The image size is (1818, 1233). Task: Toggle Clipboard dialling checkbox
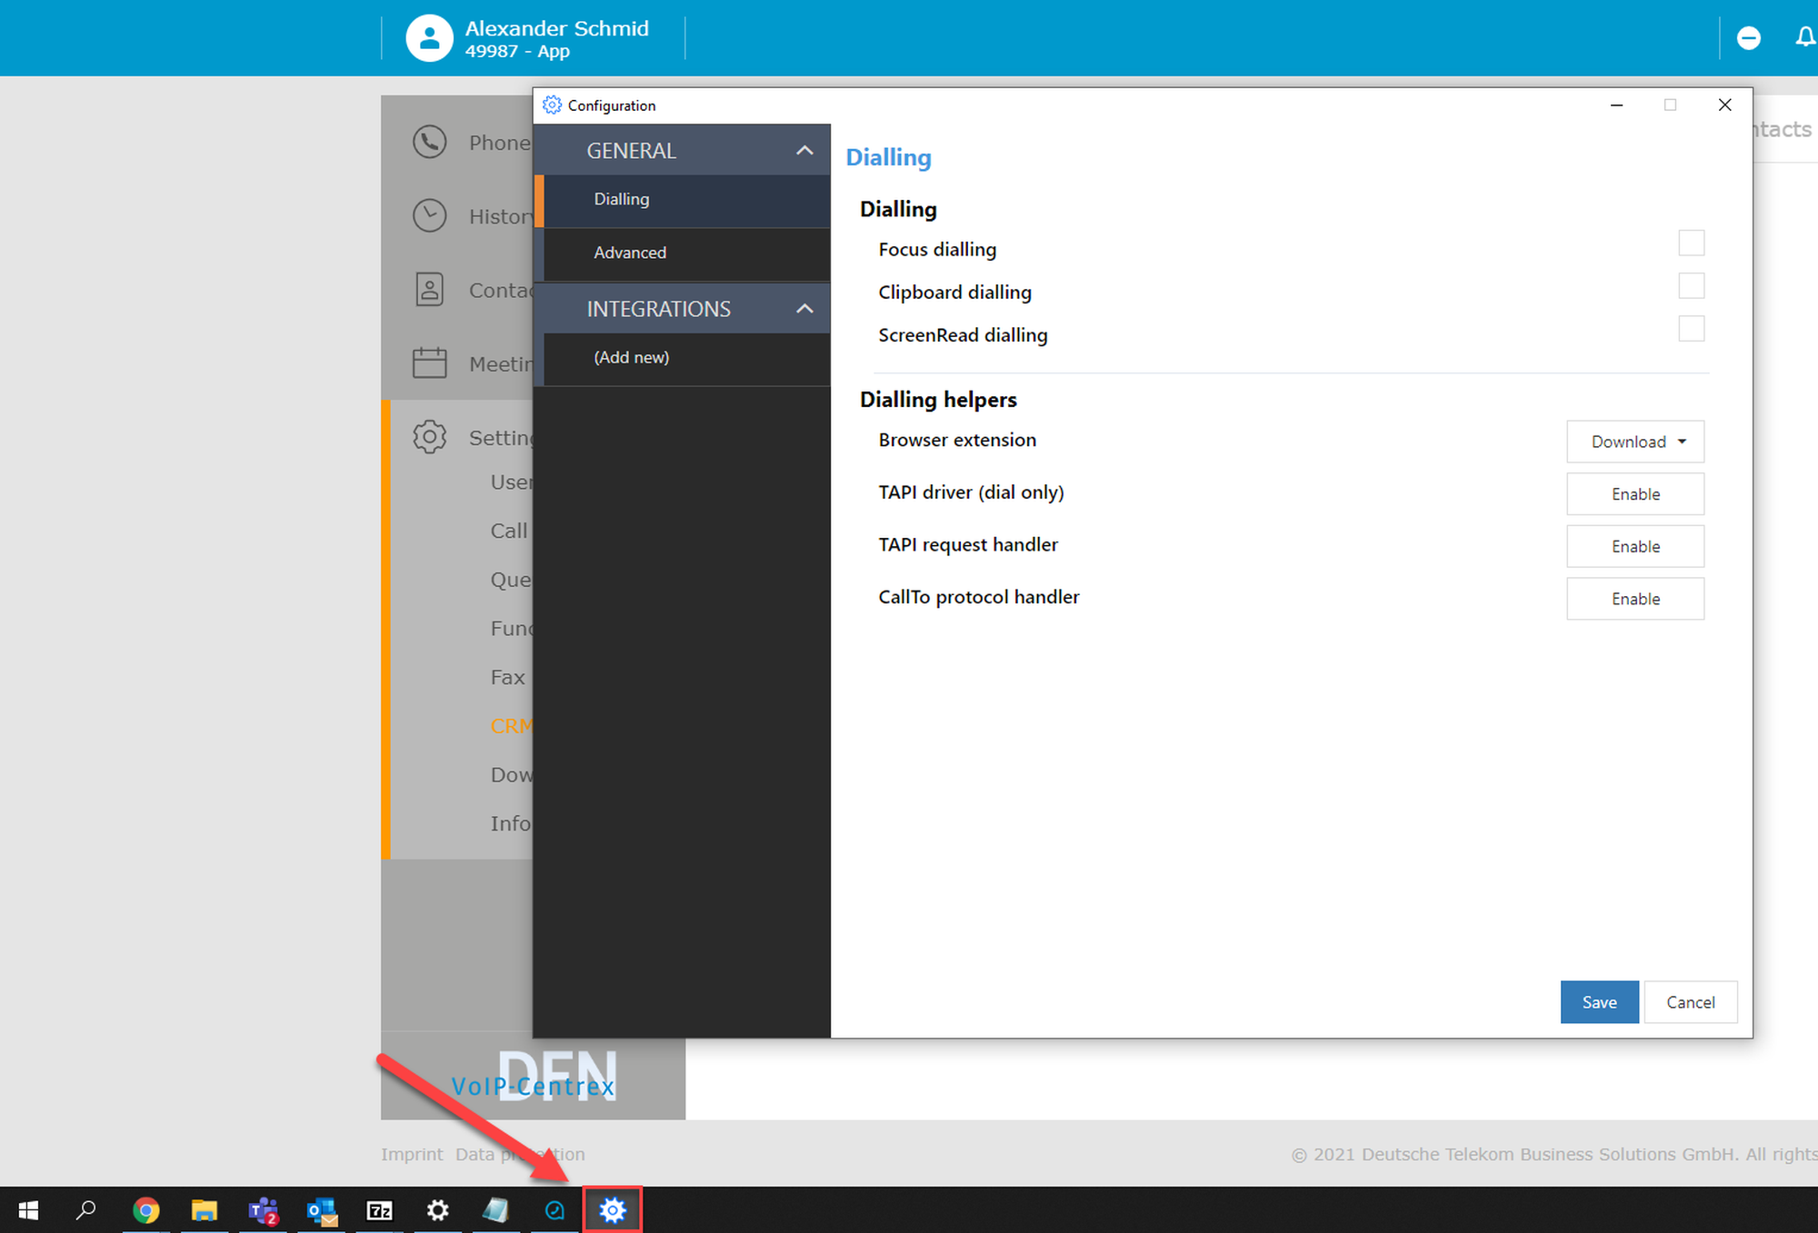pyautogui.click(x=1691, y=286)
